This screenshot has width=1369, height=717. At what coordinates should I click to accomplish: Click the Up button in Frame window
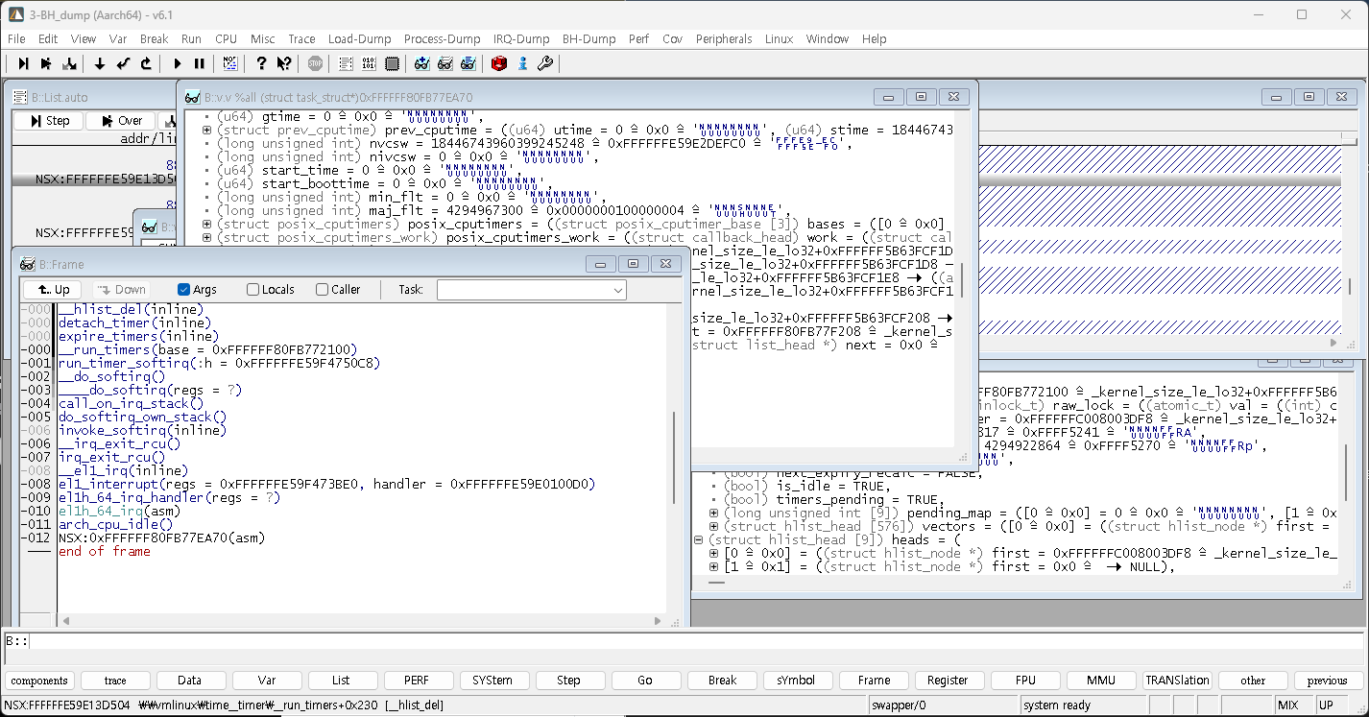53,290
